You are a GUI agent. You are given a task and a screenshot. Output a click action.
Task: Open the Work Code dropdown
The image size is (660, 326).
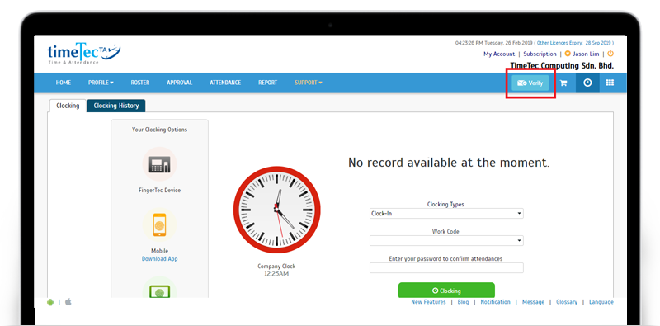446,241
